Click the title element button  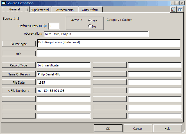pyautogui.click(x=19, y=53)
